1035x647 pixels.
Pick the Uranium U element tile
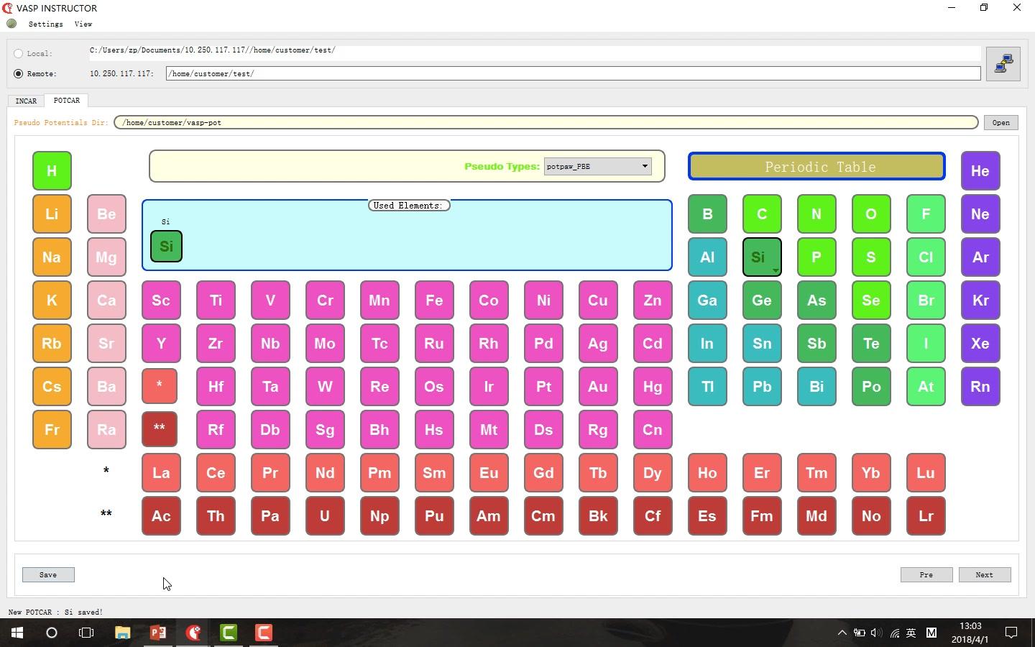[x=325, y=516]
